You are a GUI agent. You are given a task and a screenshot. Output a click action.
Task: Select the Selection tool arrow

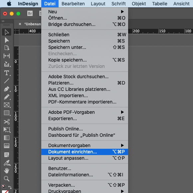coord(7,32)
